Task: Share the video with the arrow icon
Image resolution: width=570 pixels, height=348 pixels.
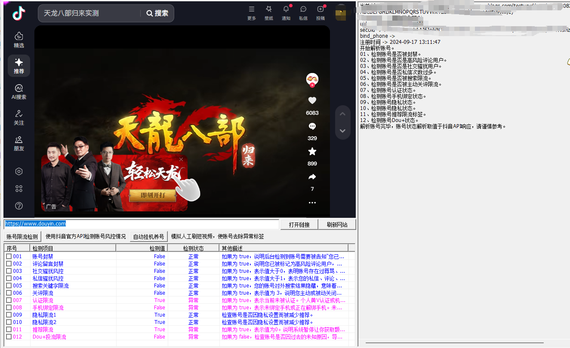Action: click(312, 177)
